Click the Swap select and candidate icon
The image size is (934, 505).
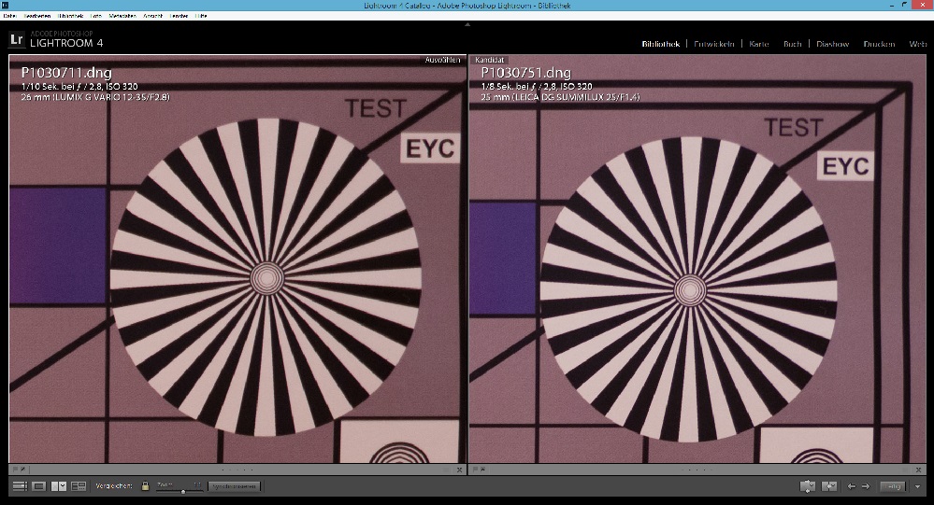click(808, 486)
